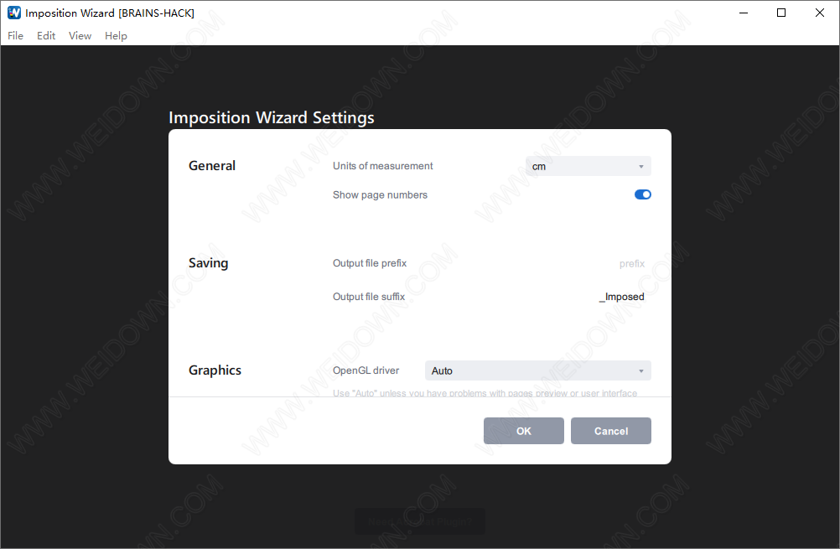Click the Show page numbers label
840x549 pixels.
click(x=380, y=195)
